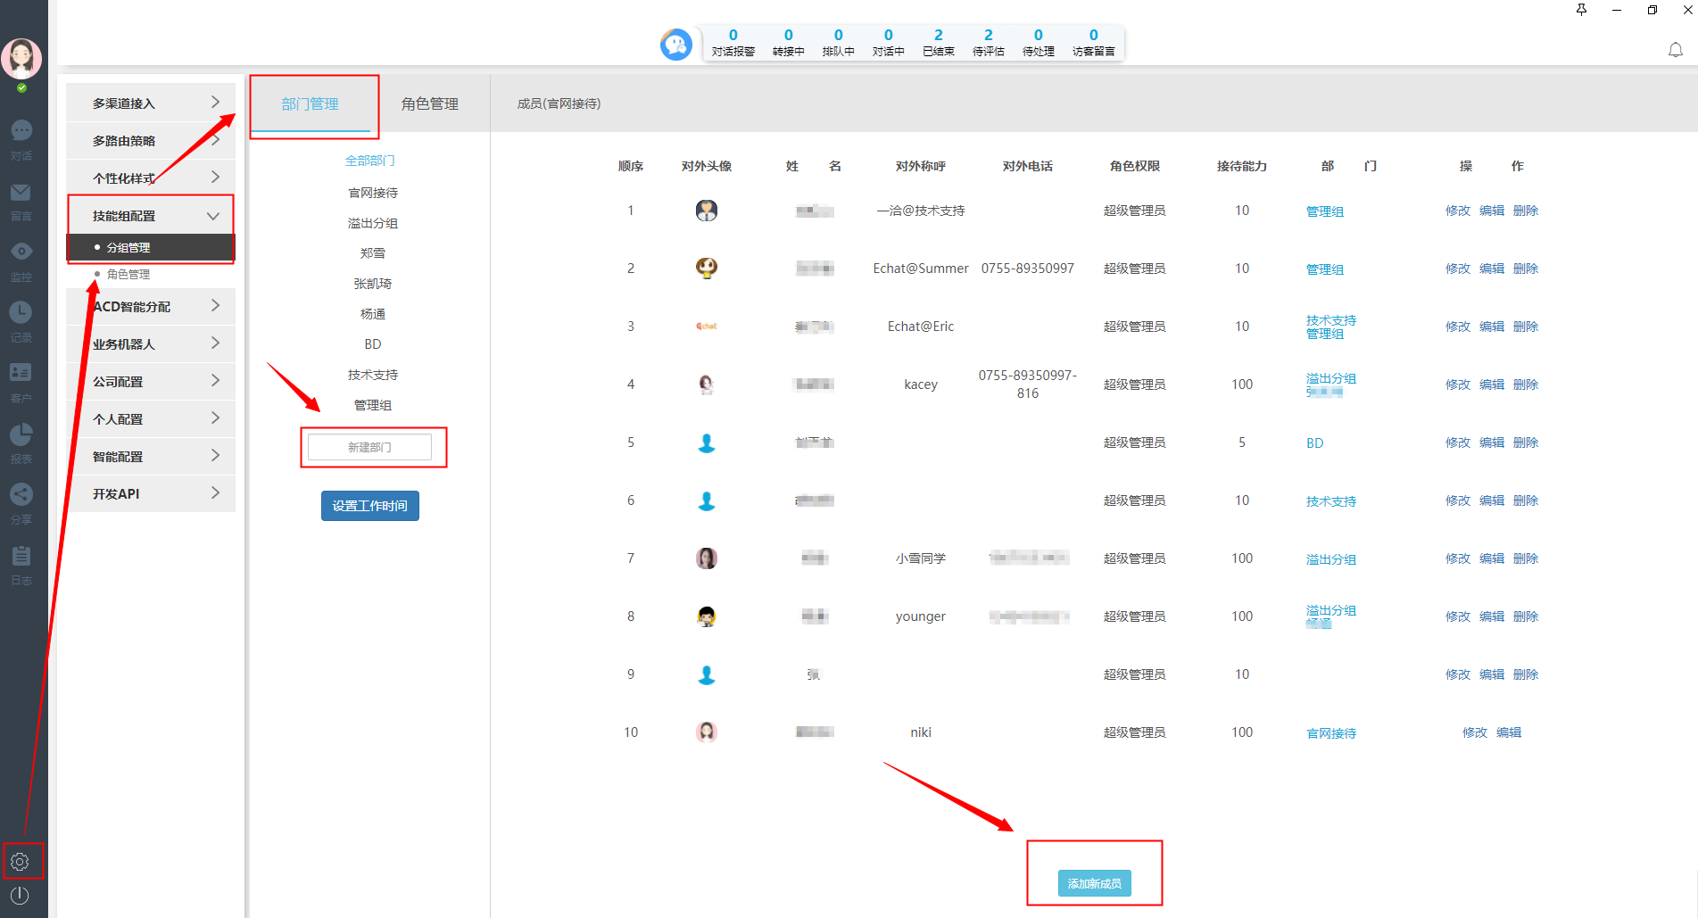Screen dimensions: 1698x918
Task: Click 编辑 in the niki row
Action: click(1509, 732)
